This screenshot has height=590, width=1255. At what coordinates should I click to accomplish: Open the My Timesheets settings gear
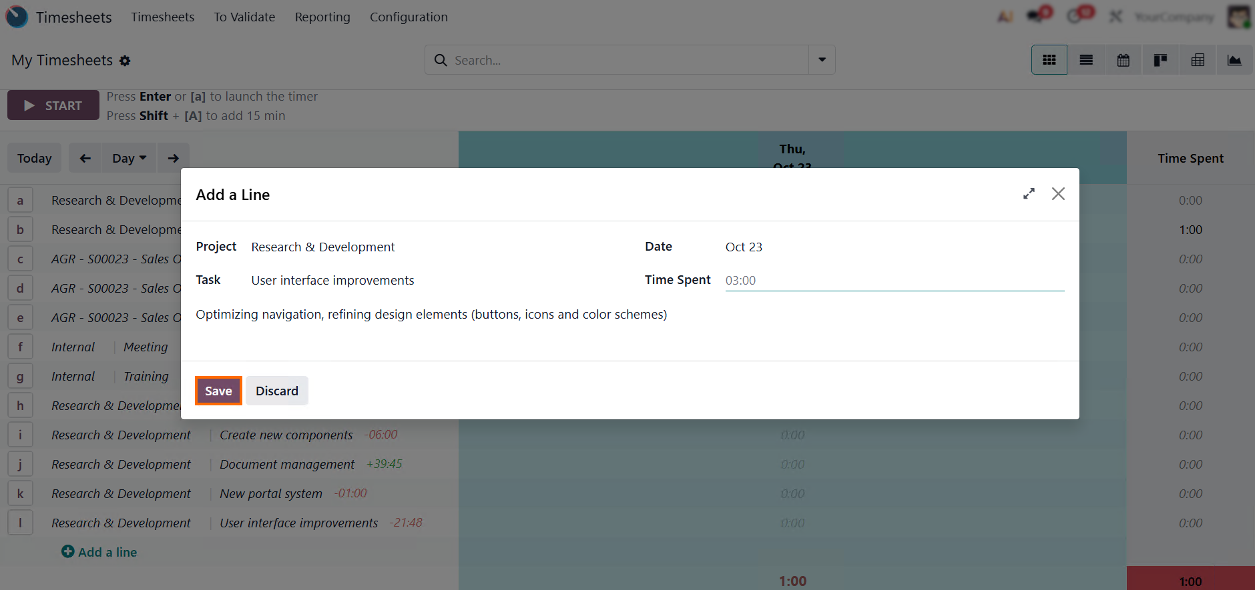coord(125,61)
